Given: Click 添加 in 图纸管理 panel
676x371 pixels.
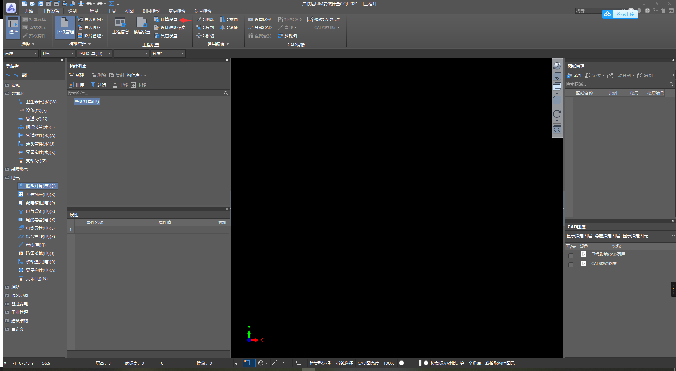Looking at the screenshot, I should pos(575,76).
